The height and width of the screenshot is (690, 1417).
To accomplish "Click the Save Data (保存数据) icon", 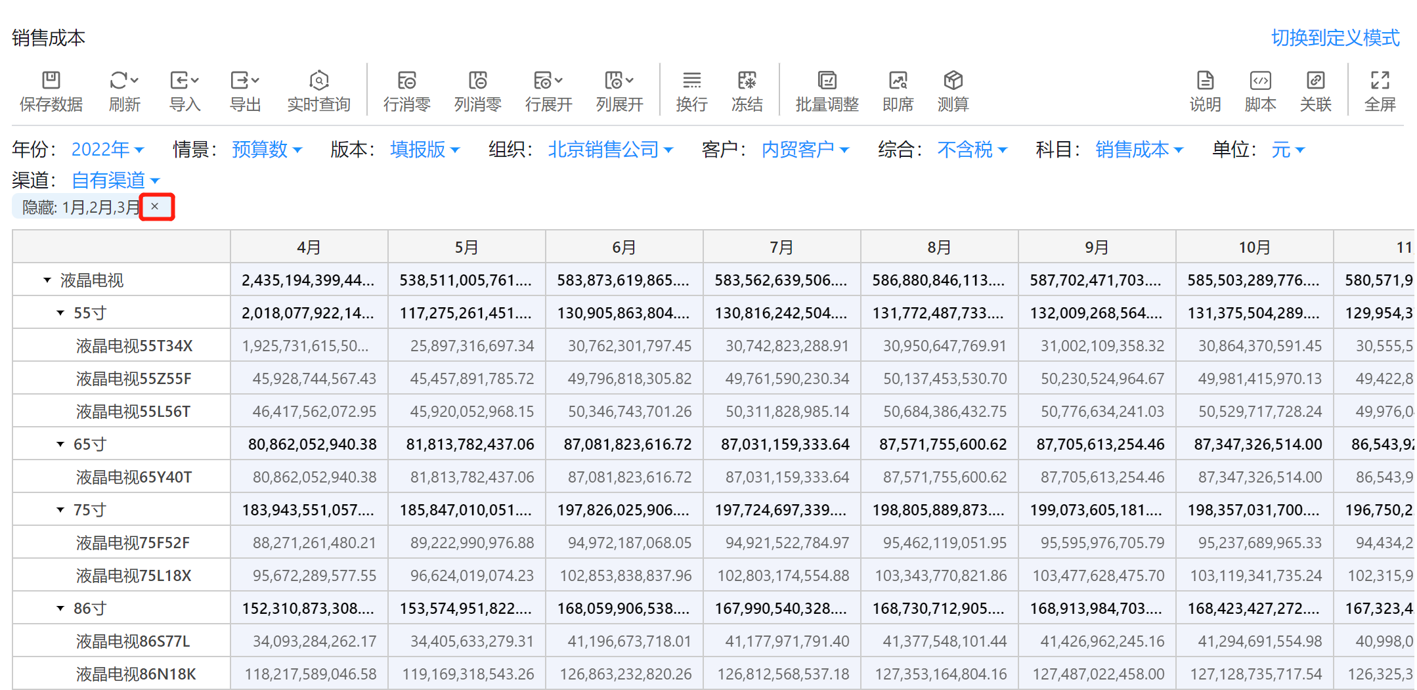I will (x=51, y=81).
